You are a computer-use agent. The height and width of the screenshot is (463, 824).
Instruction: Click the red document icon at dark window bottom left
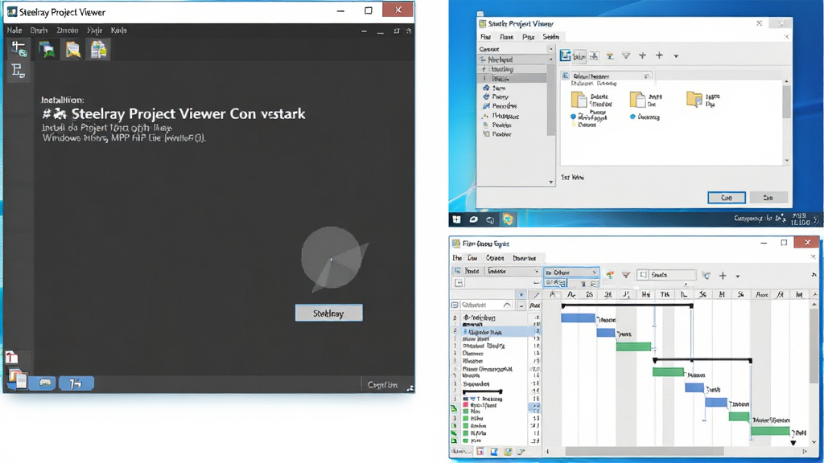(11, 359)
